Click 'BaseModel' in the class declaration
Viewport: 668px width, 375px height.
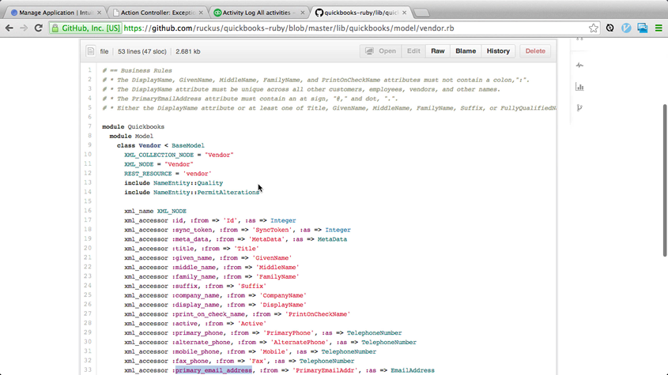(x=188, y=145)
